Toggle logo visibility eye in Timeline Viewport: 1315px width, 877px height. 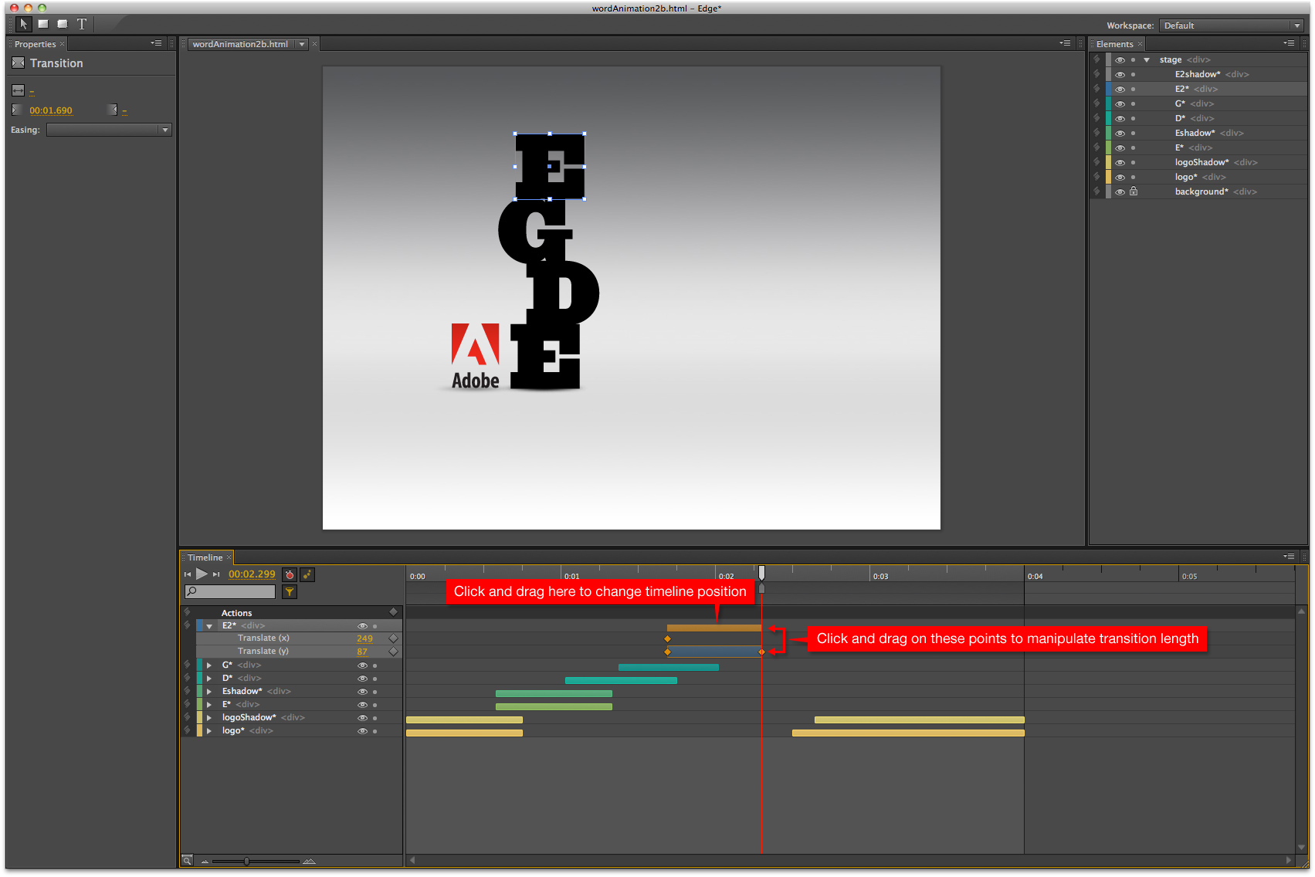click(x=362, y=731)
